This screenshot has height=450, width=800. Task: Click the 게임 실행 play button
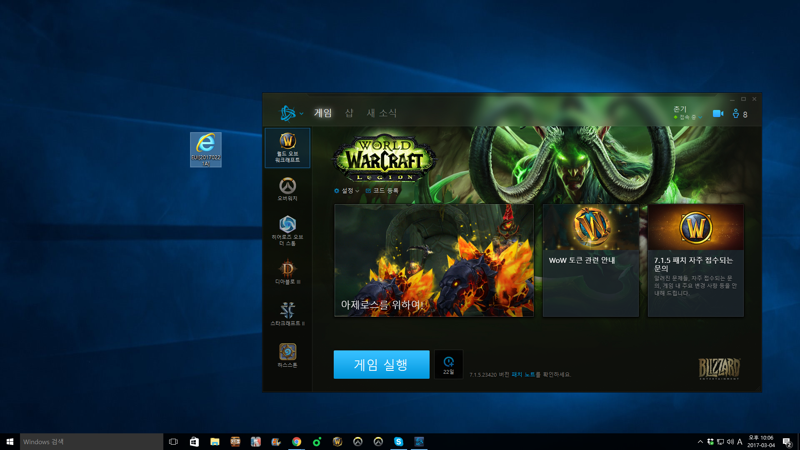tap(381, 365)
